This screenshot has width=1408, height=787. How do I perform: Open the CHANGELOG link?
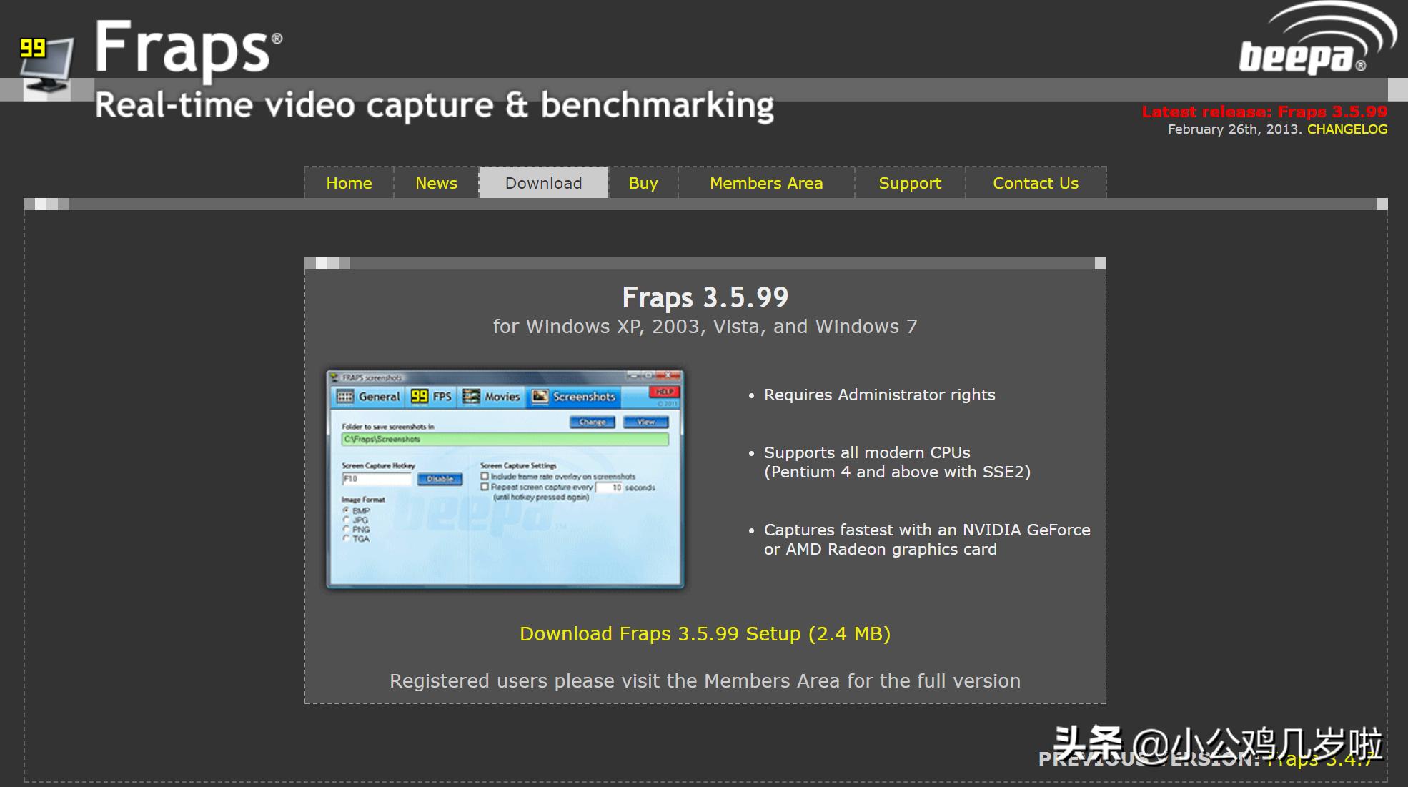click(1347, 129)
